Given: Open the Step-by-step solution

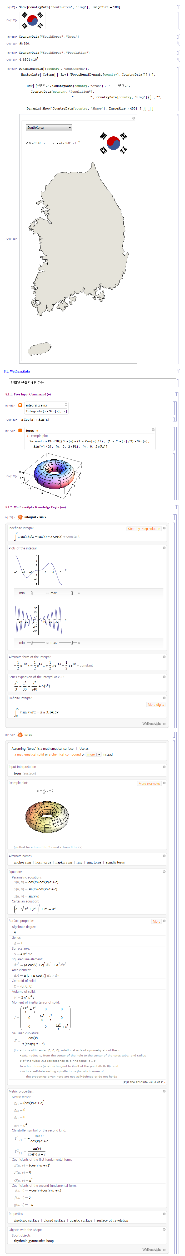Looking at the screenshot, I should [144, 529].
